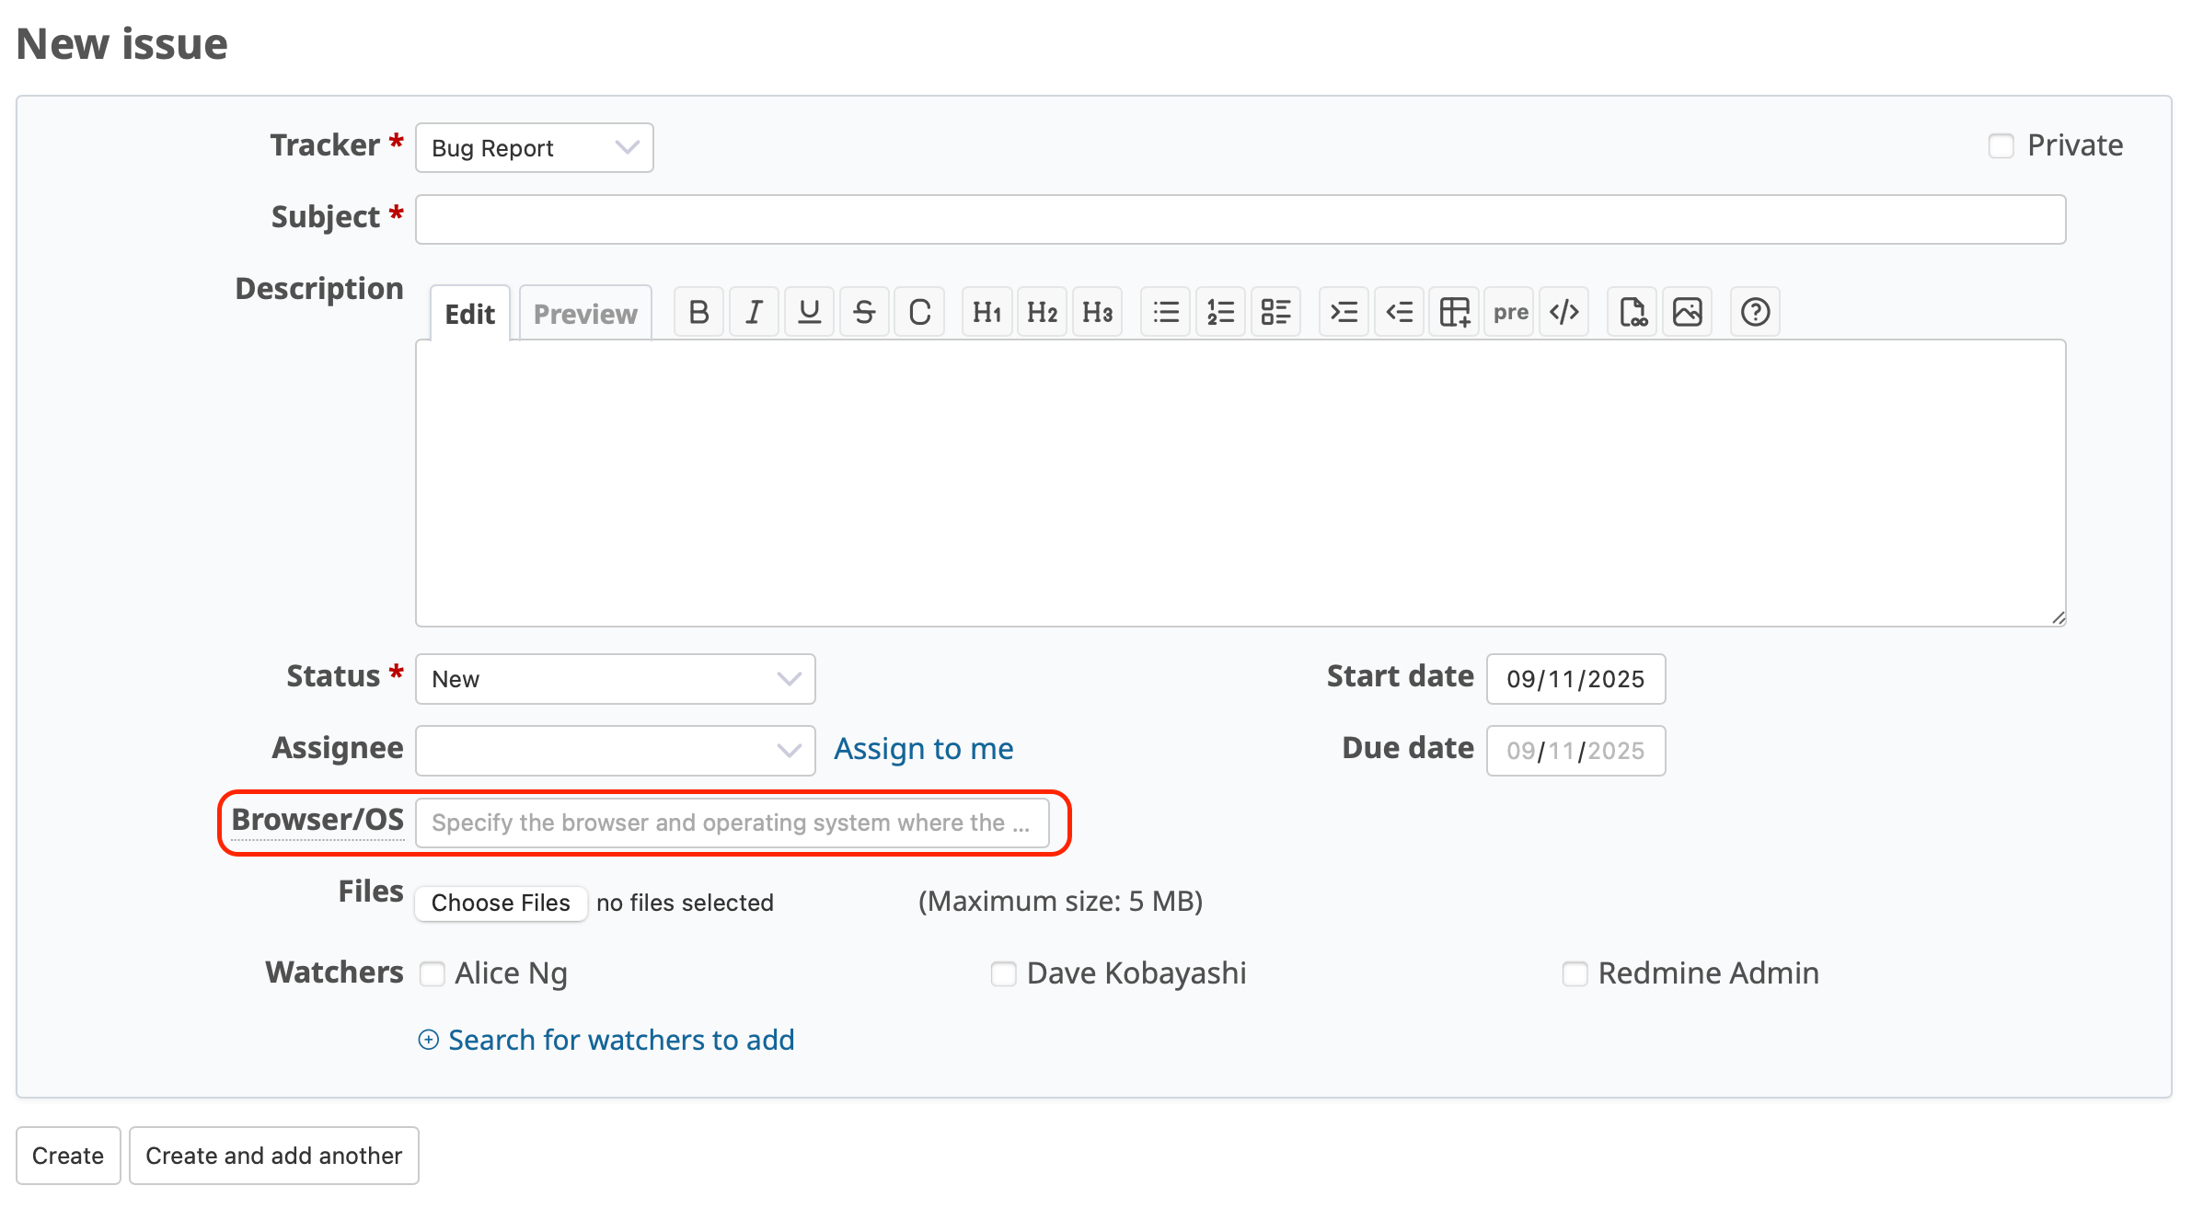Enable the Private checkbox
The image size is (2192, 1220).
tap(2002, 145)
